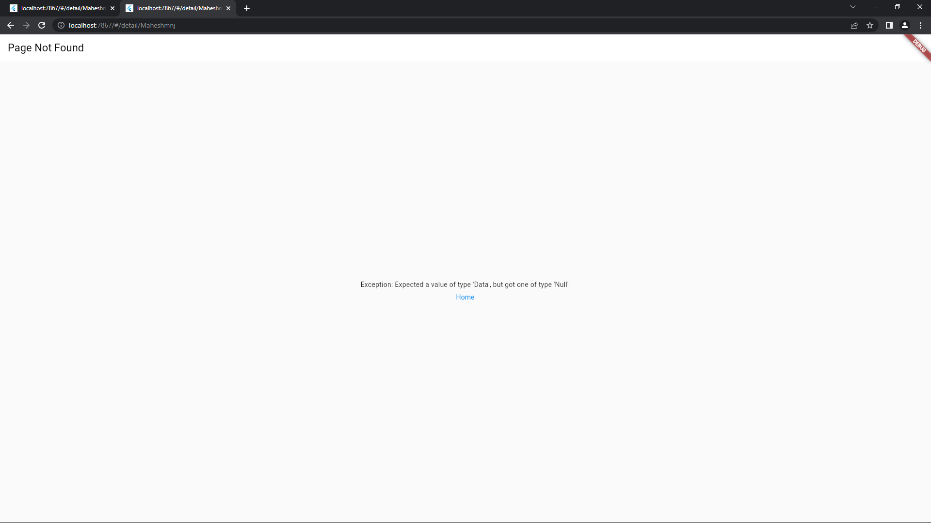Screen dimensions: 931x523
Task: Click the browser back navigation arrow
Action: pyautogui.click(x=11, y=25)
